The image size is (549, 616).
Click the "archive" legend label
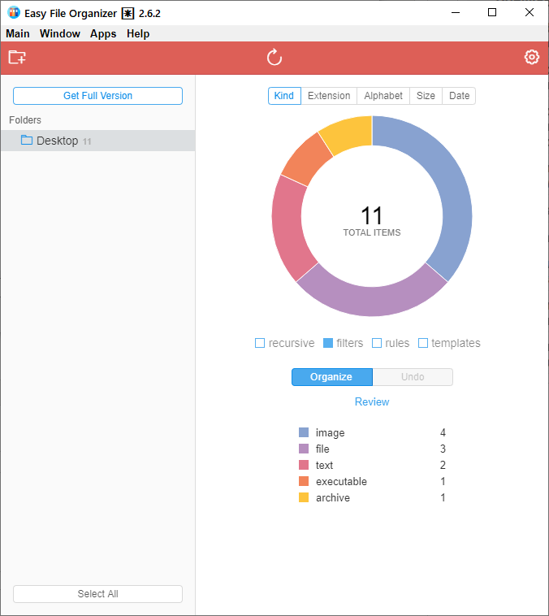coord(333,497)
